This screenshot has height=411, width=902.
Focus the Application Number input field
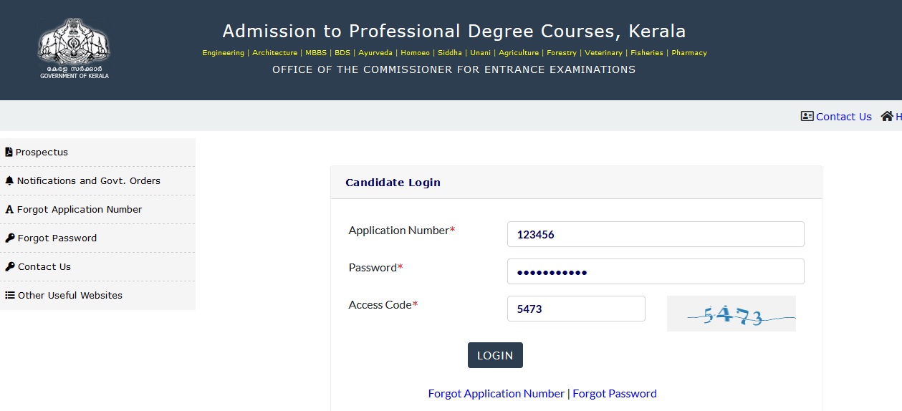pos(656,234)
